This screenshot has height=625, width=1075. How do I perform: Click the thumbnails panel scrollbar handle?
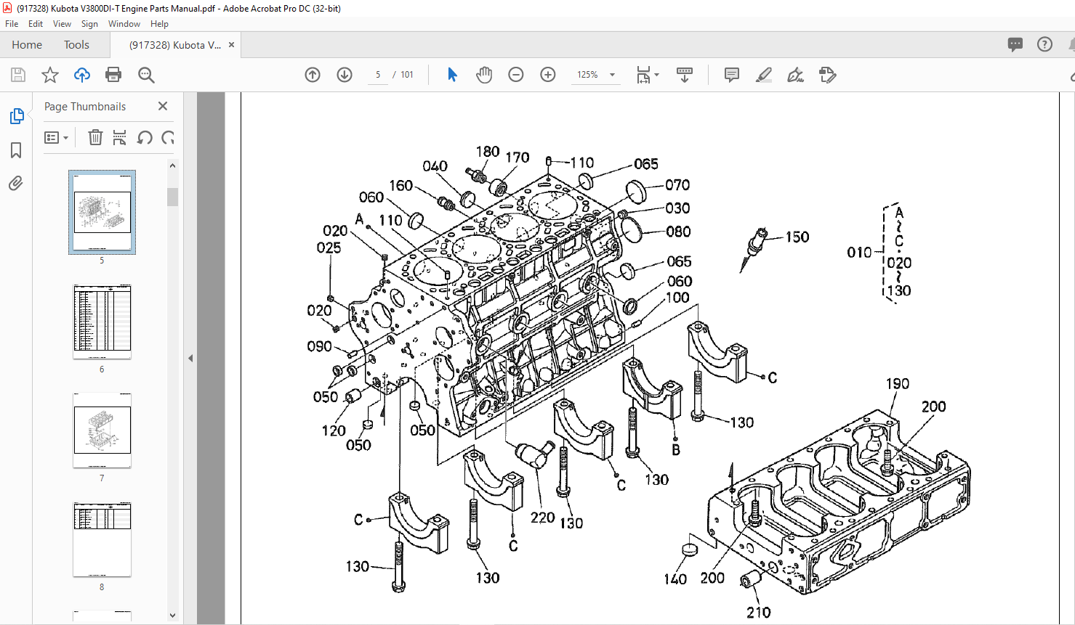[x=172, y=197]
